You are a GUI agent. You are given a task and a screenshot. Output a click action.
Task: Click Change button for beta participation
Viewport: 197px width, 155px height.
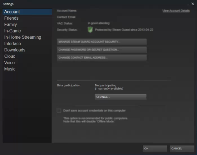[x=120, y=97]
